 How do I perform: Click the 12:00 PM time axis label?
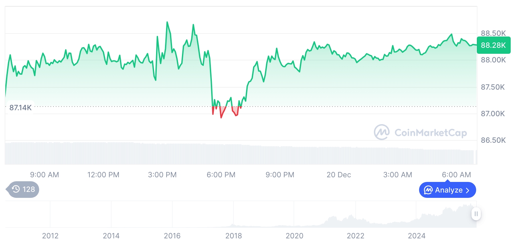tap(103, 175)
